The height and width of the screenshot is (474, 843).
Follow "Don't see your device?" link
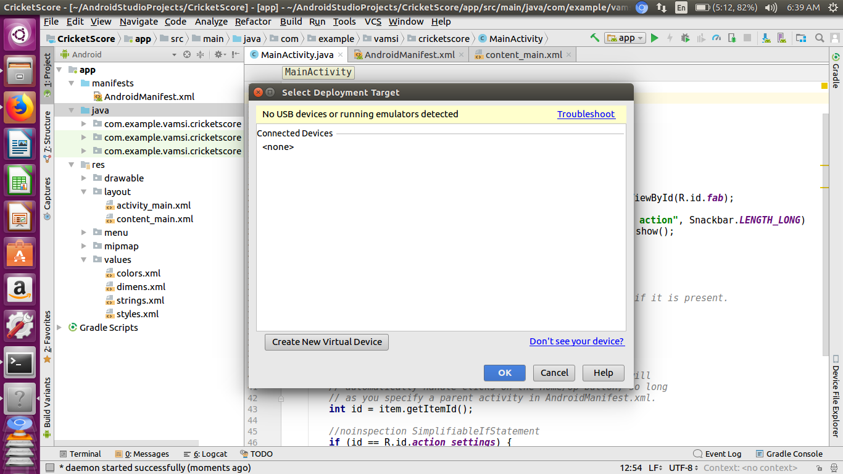click(577, 341)
